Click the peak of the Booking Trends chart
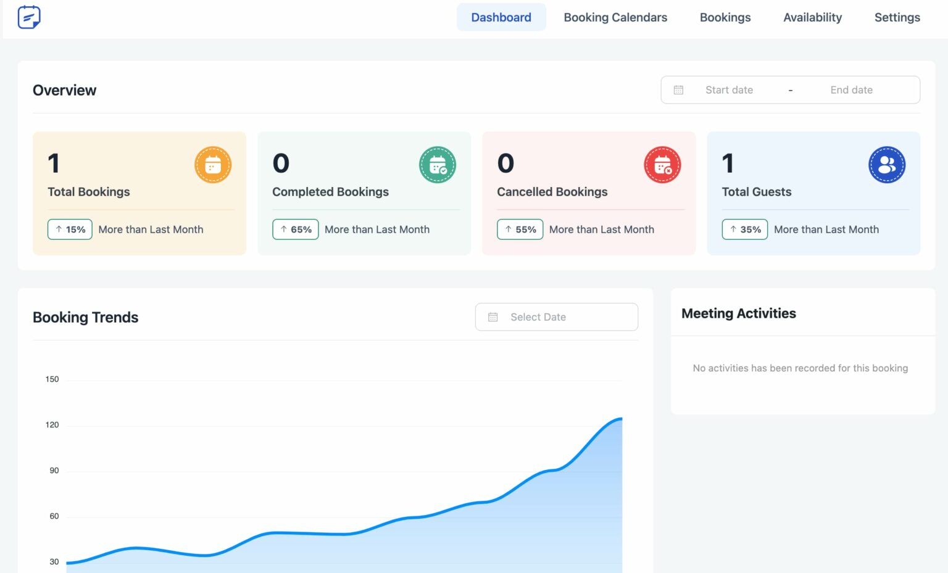 click(620, 418)
